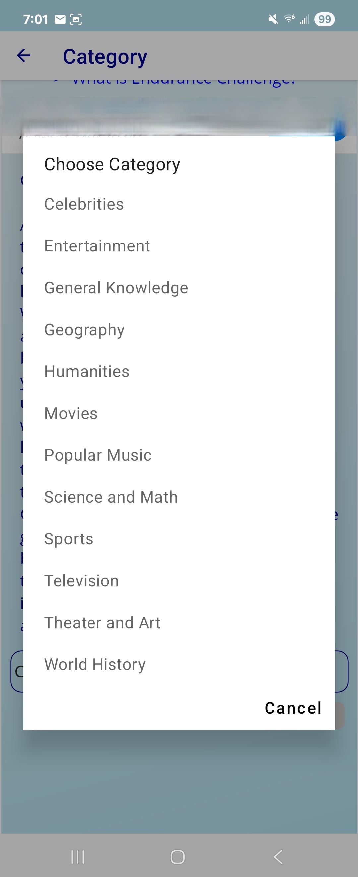Pick the Popular Music category

(x=179, y=455)
